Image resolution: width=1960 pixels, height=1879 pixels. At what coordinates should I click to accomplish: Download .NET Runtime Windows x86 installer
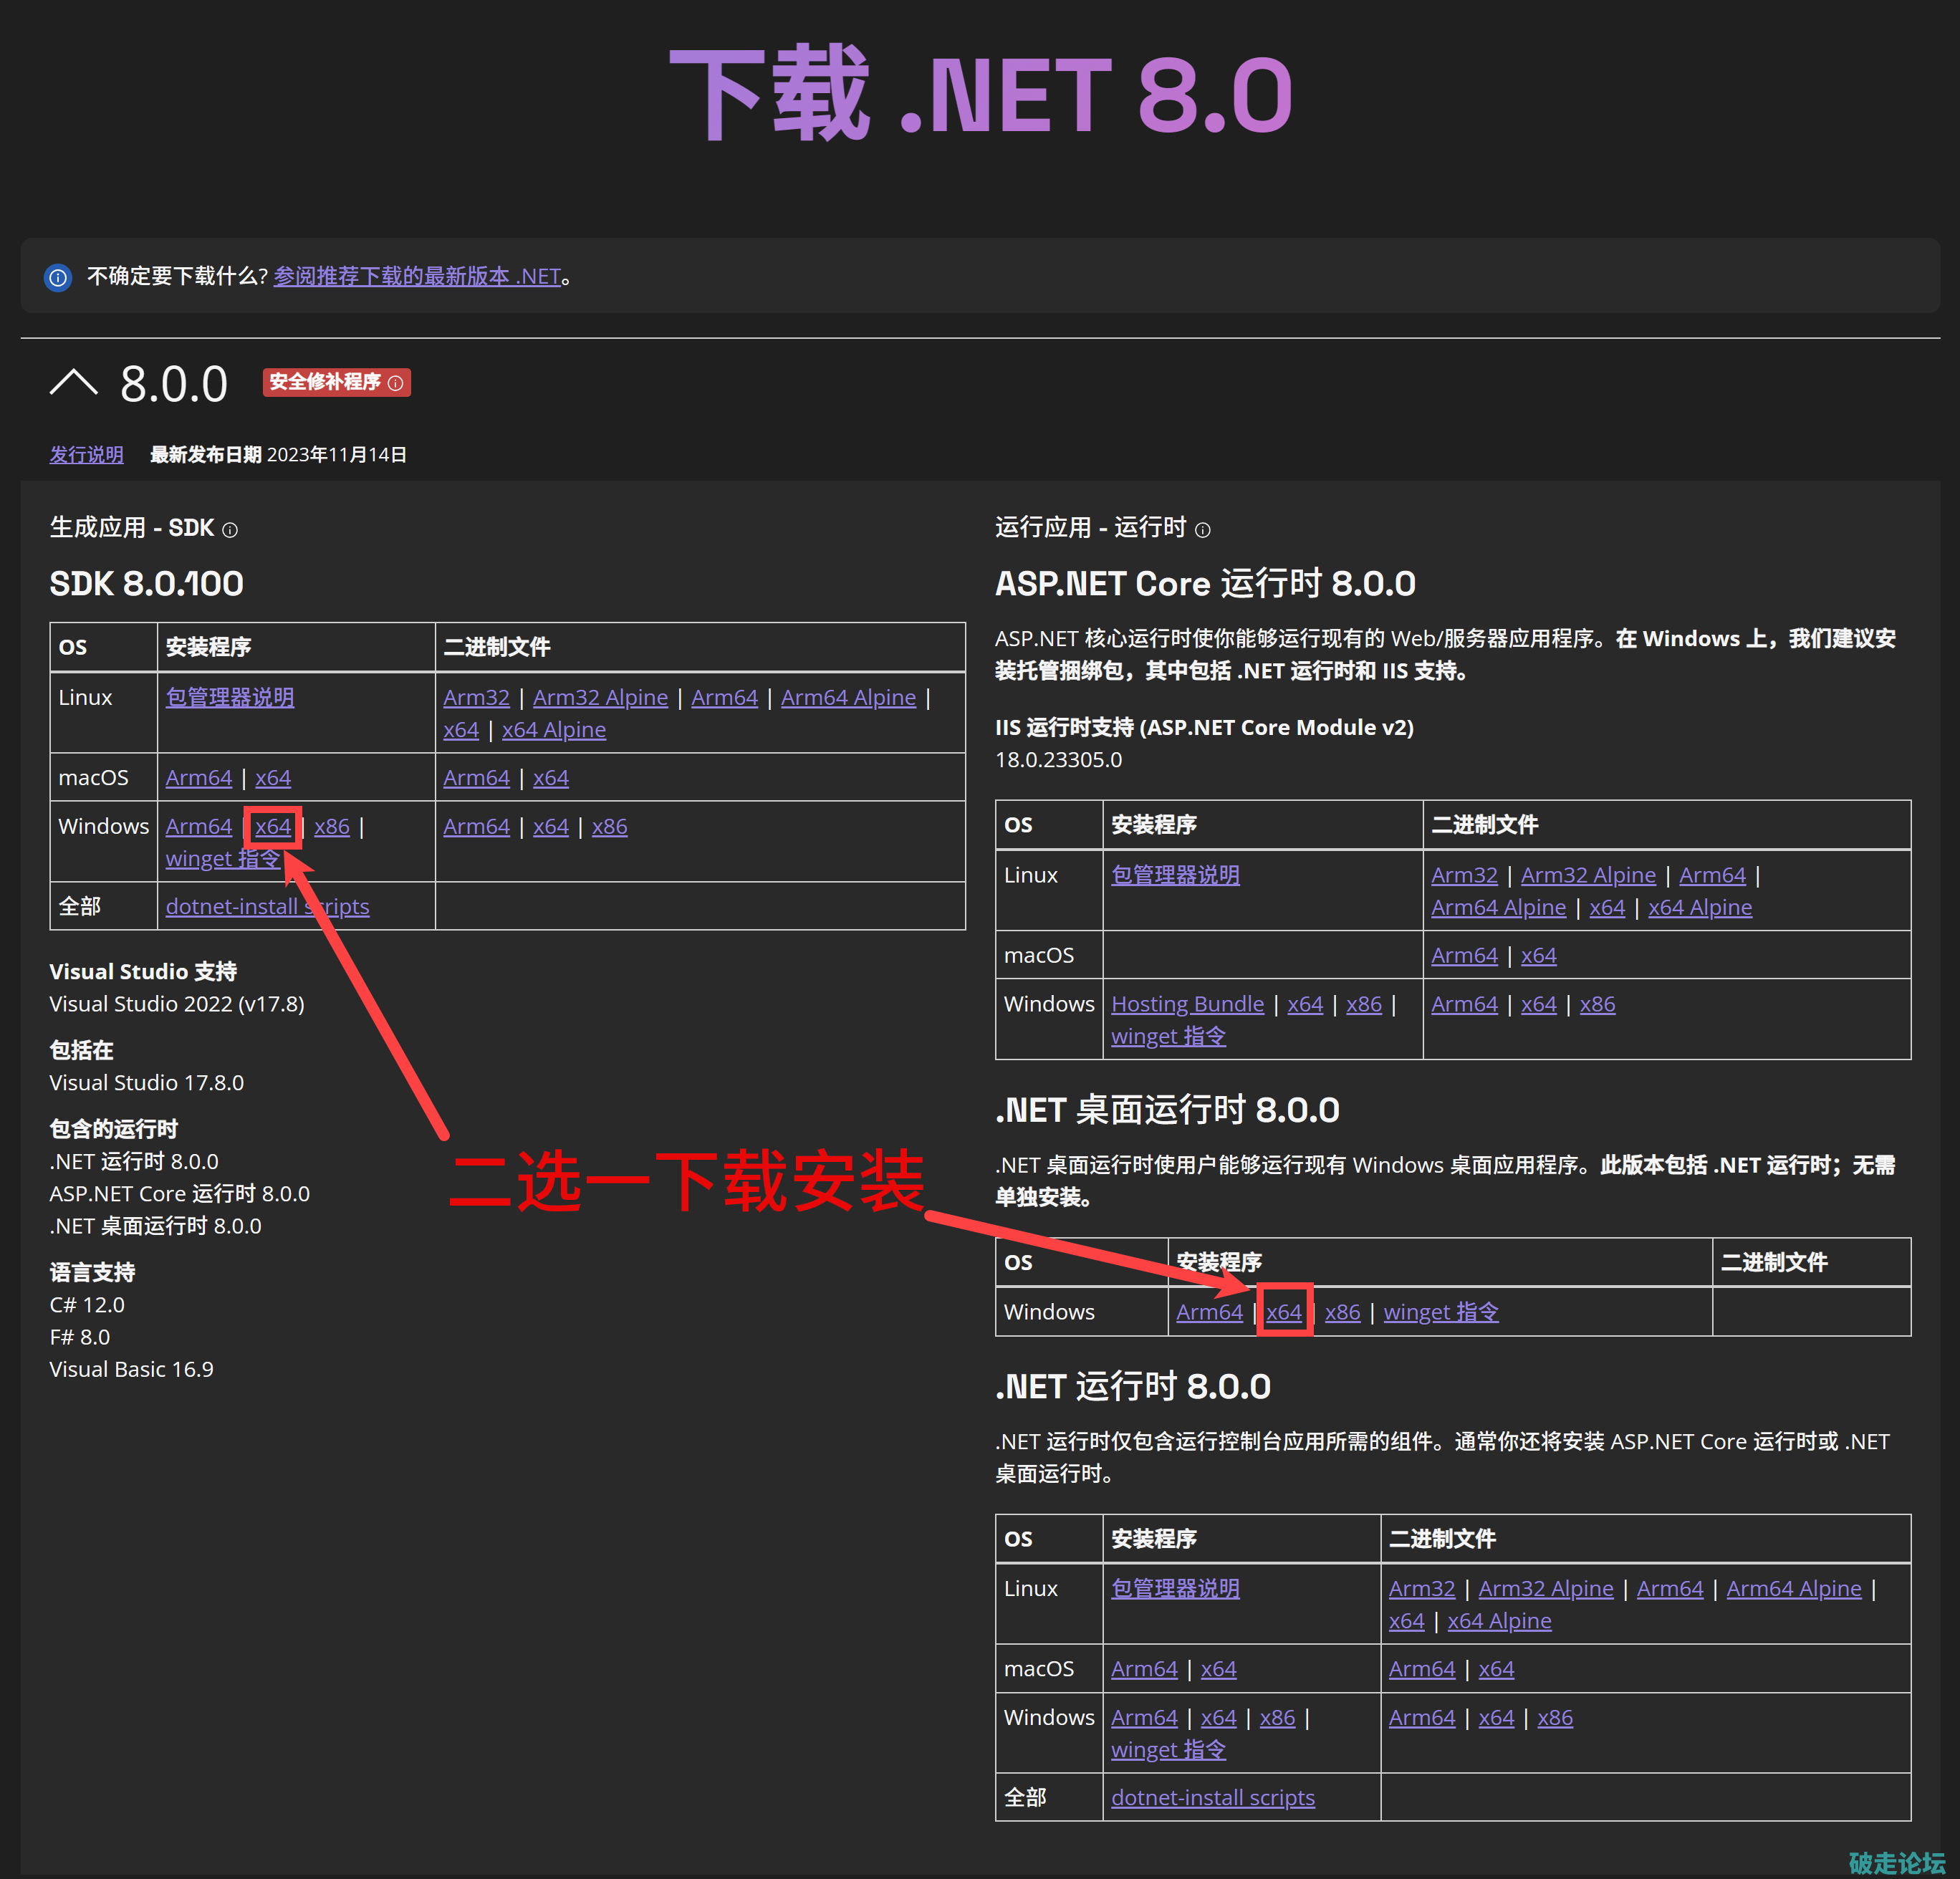(x=1278, y=1718)
